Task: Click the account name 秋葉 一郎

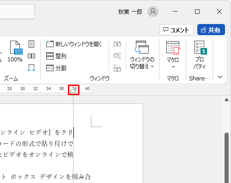Action: pos(130,12)
